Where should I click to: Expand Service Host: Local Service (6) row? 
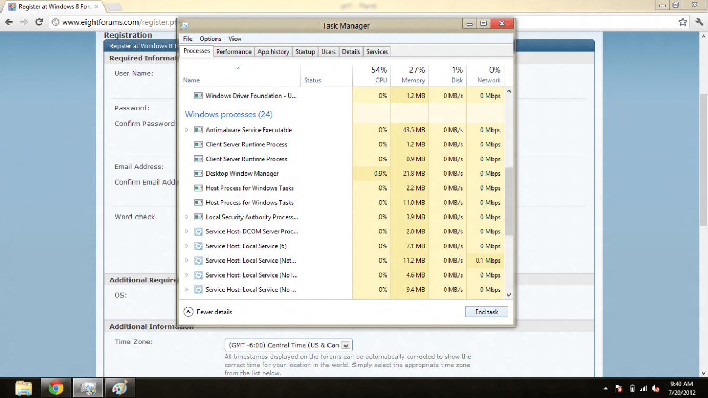[187, 246]
